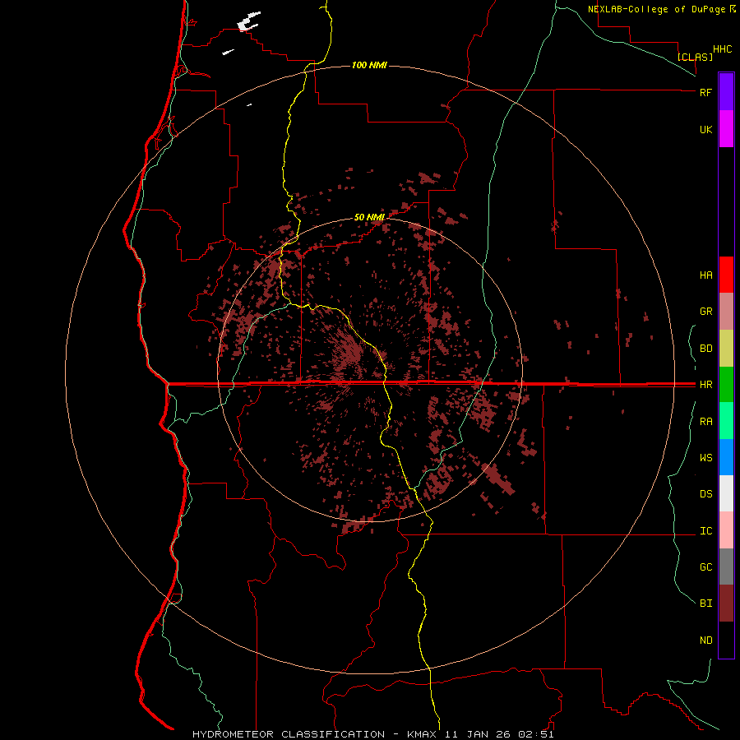This screenshot has height=740, width=740.
Task: Click the GR legend label
Action: pos(705,312)
